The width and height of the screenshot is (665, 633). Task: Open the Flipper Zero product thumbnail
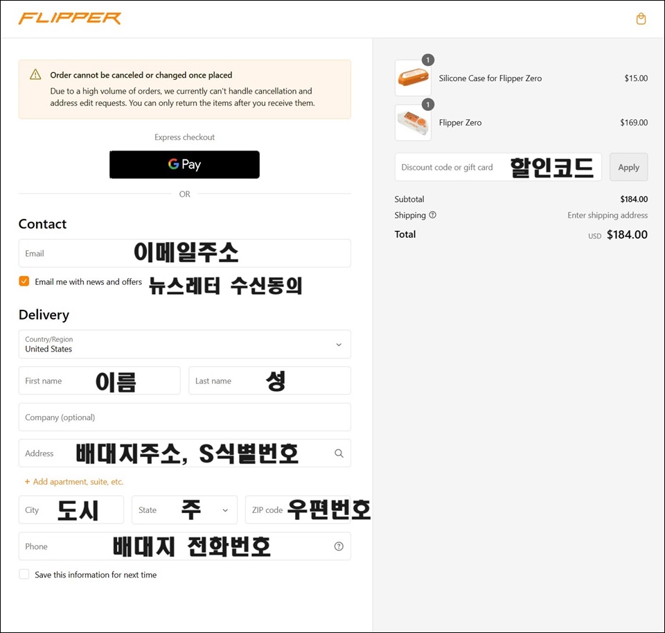(413, 123)
